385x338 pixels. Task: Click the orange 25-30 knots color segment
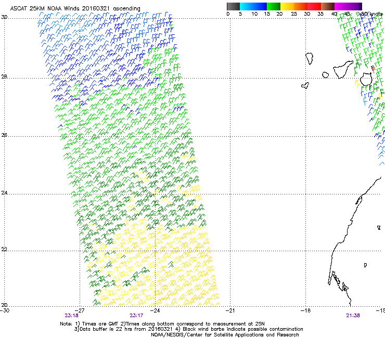point(301,6)
